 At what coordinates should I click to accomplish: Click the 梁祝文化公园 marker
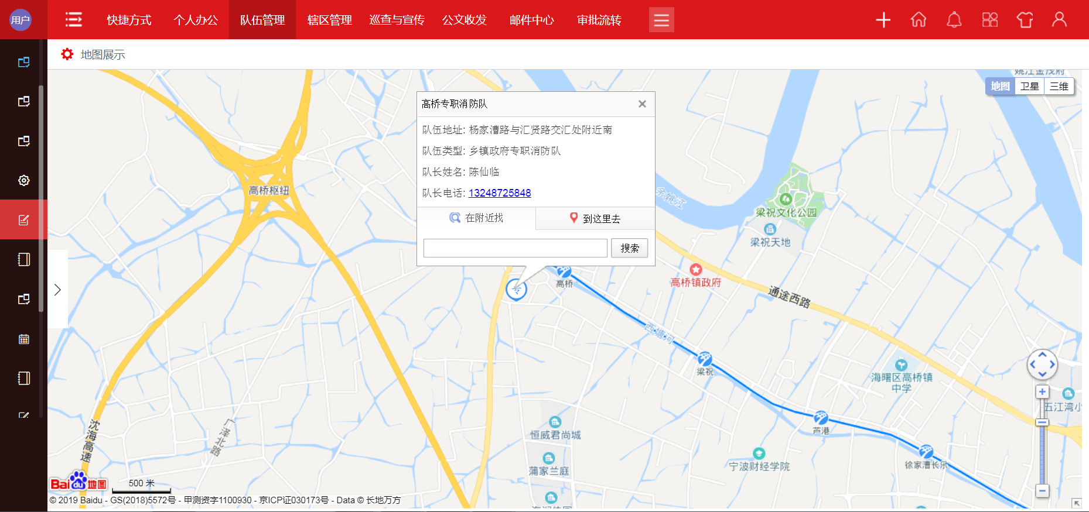tap(786, 199)
